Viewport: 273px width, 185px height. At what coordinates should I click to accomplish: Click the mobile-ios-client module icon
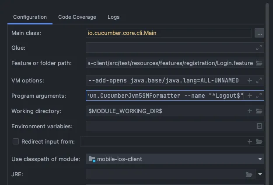(x=92, y=159)
